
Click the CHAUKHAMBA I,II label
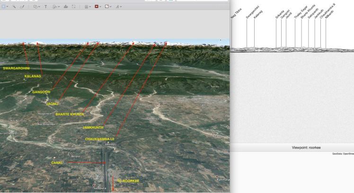click(x=99, y=139)
